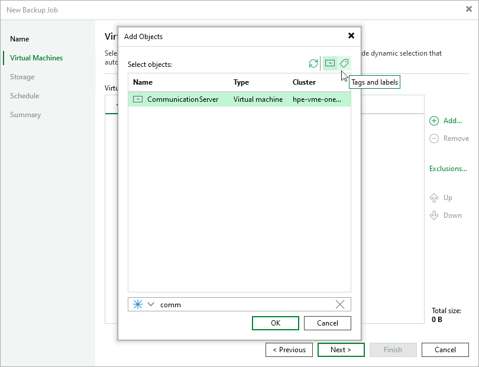Select the Machines view icon
Viewport: 479px width, 367px height.
[x=329, y=63]
